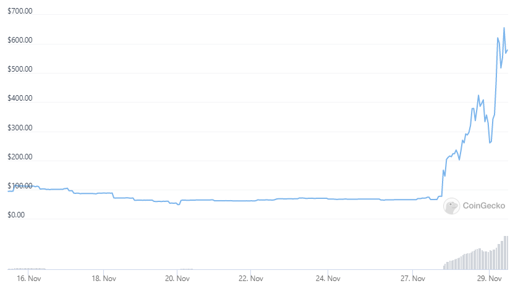Click the tallest volume bar at far right
The image size is (518, 286).
(x=506, y=253)
